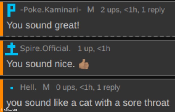Click the orange bar beside Hell.'s comment

coord(2,95)
